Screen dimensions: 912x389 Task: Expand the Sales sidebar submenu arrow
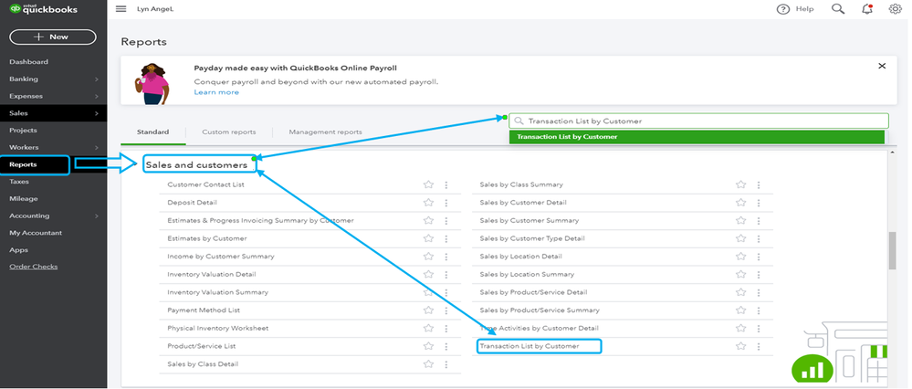pos(96,113)
